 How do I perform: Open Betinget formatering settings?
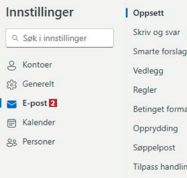[160, 109]
